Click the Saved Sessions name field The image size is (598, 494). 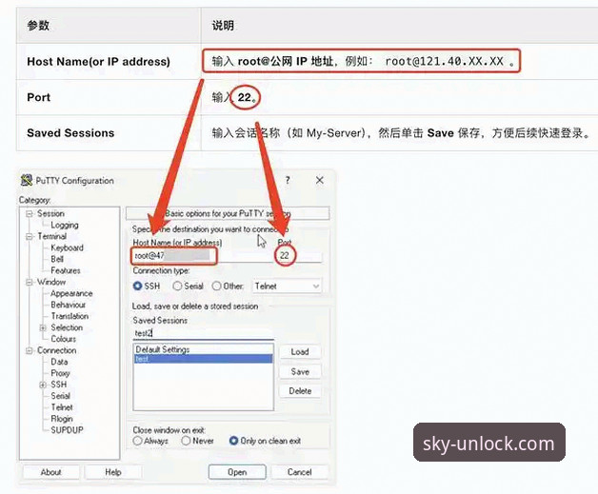pos(203,333)
